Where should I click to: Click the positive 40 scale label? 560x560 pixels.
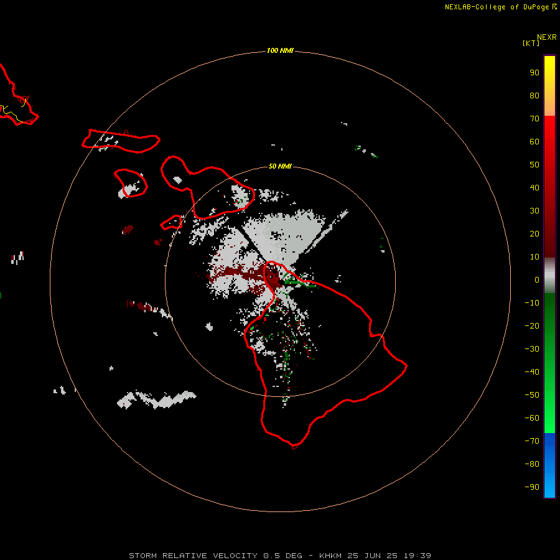pos(534,188)
